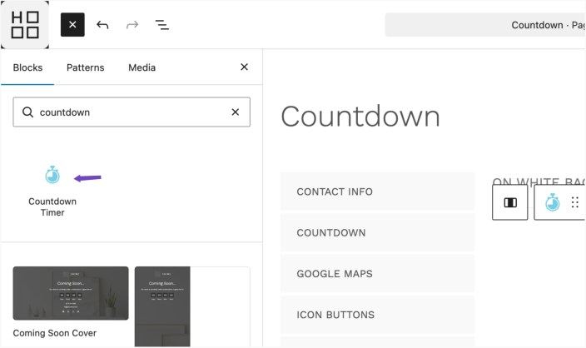Viewport: 586px width, 348px height.
Task: Select the Countdown Timer label
Action: tap(52, 206)
